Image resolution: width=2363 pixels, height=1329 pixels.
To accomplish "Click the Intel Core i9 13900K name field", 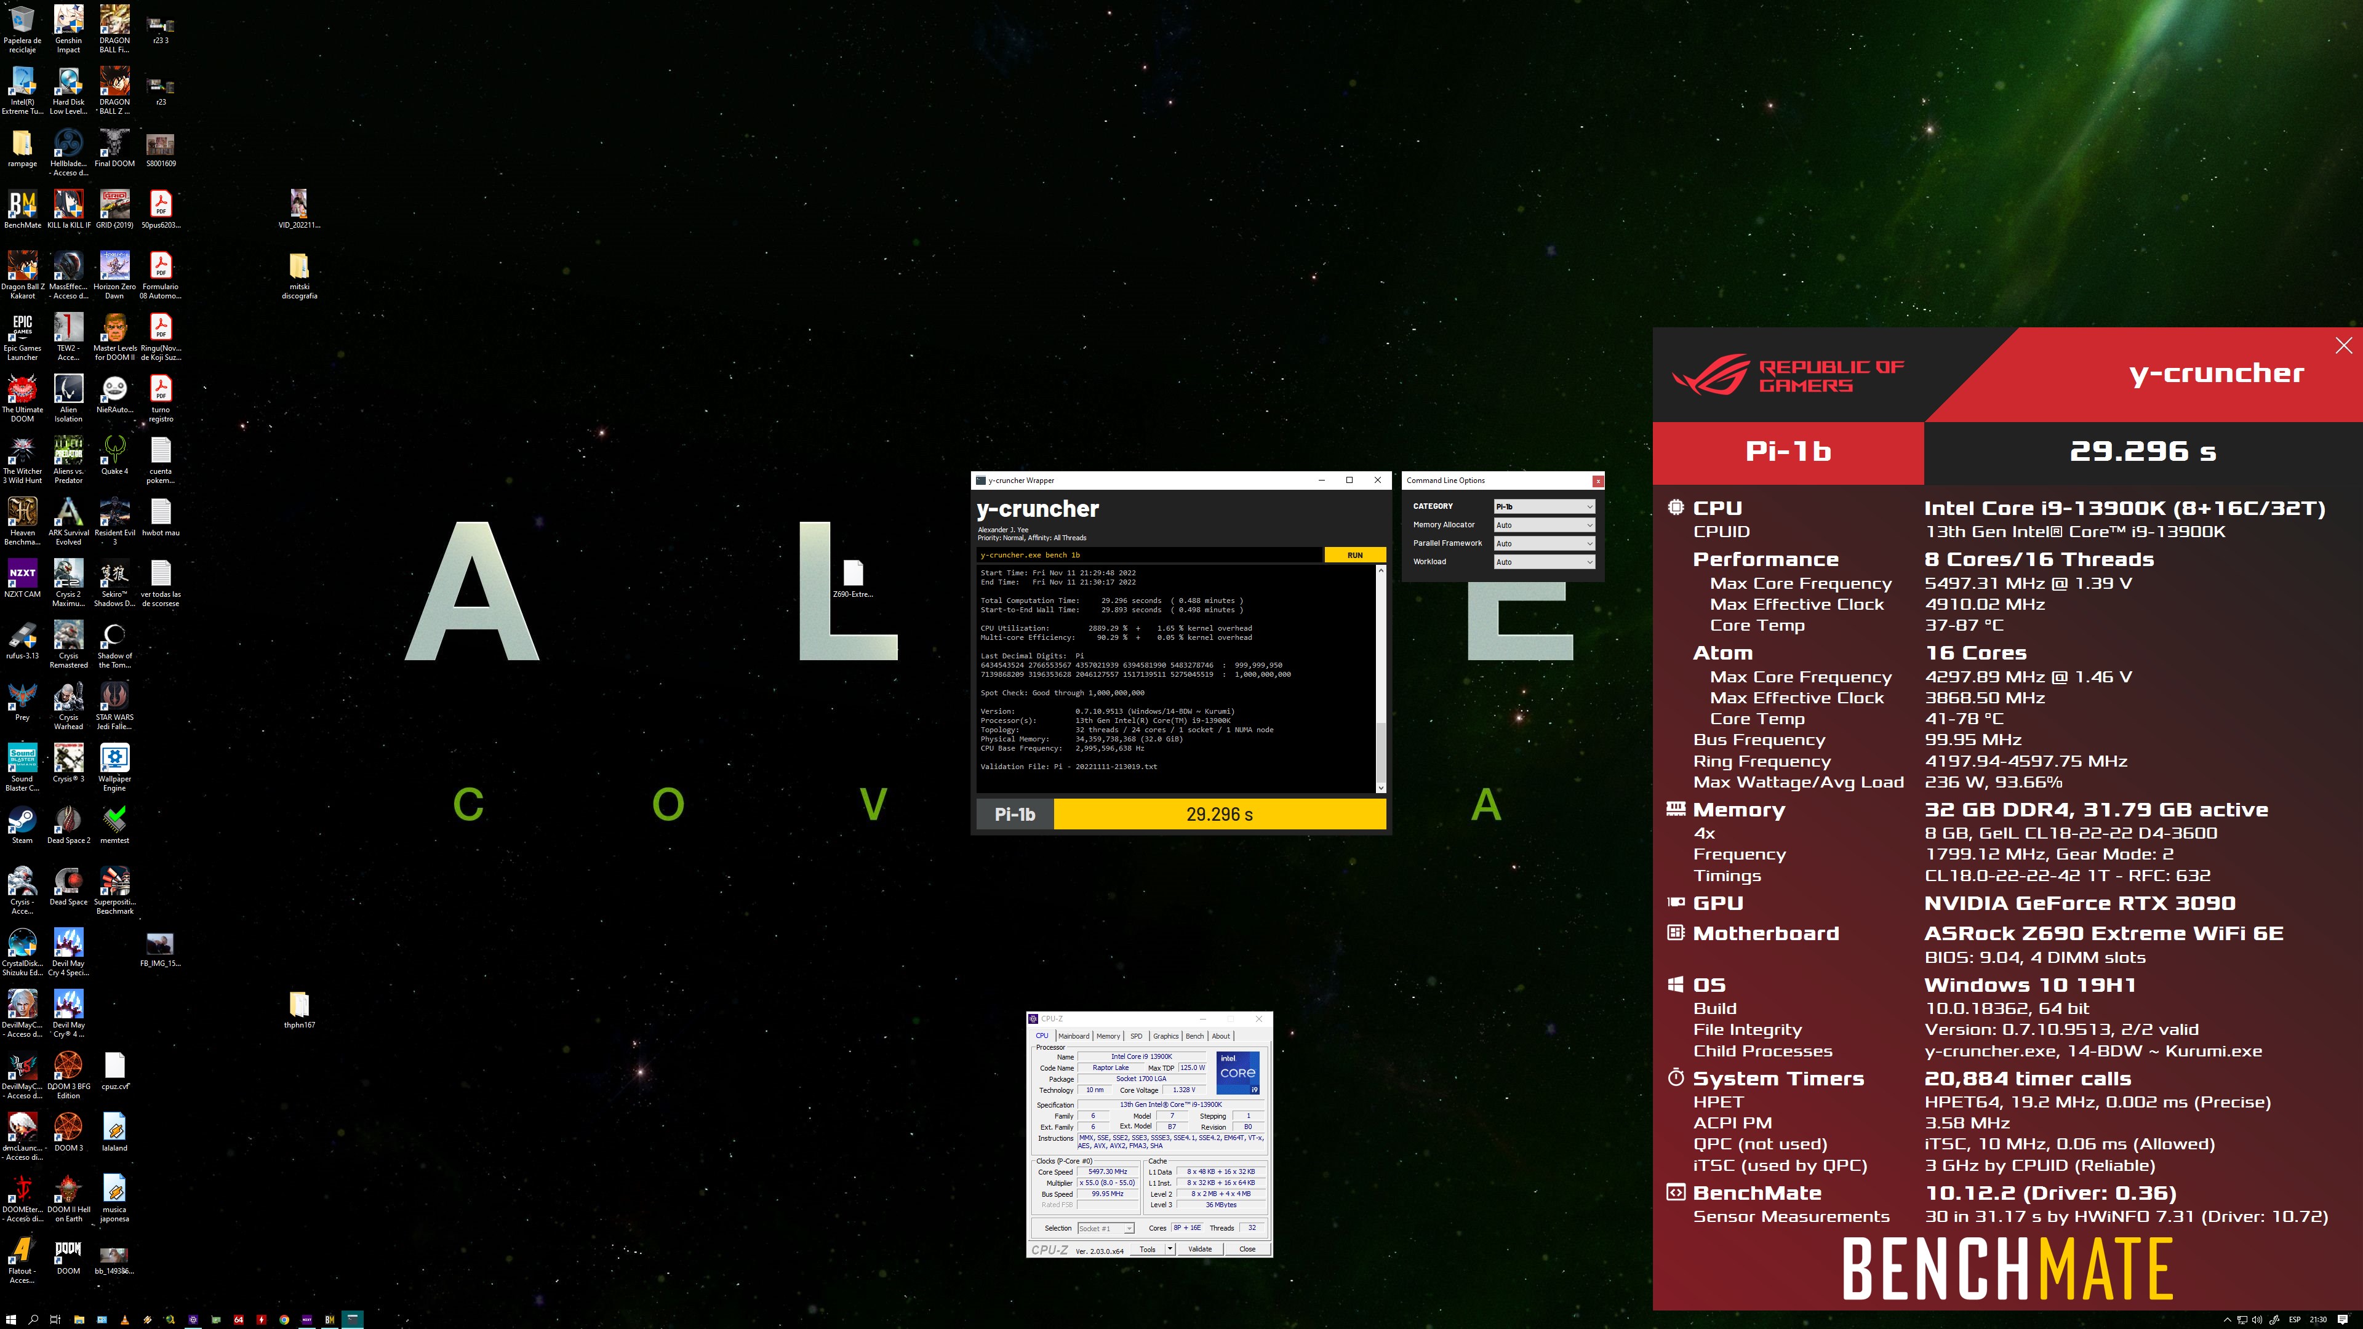I will (1142, 1056).
